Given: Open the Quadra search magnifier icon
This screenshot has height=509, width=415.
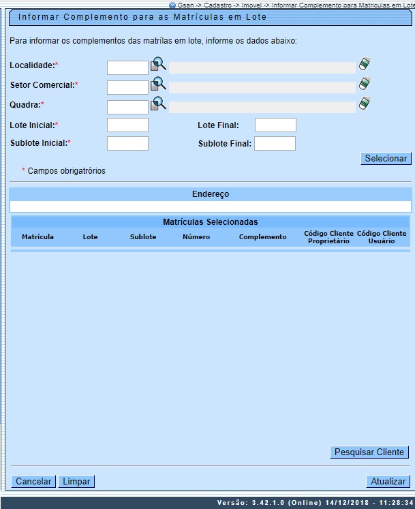Looking at the screenshot, I should tap(158, 104).
